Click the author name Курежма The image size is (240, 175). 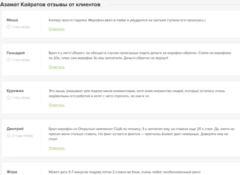(x=15, y=91)
